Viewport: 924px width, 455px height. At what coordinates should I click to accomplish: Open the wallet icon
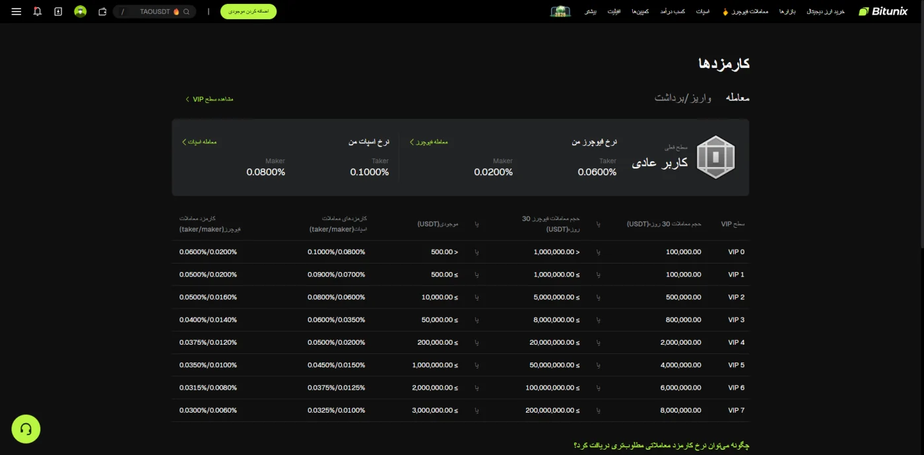tap(102, 12)
